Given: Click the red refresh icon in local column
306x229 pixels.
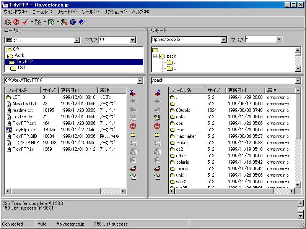Looking at the screenshot, I should coord(133,126).
